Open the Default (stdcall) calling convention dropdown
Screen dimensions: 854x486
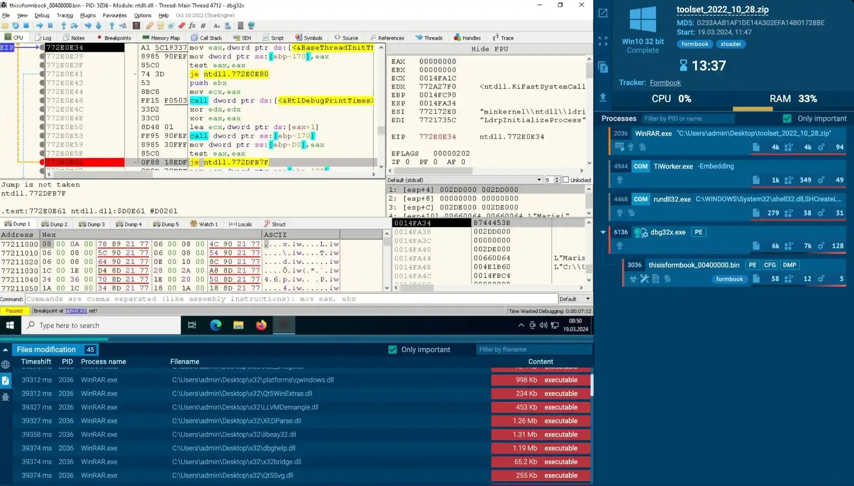click(464, 180)
